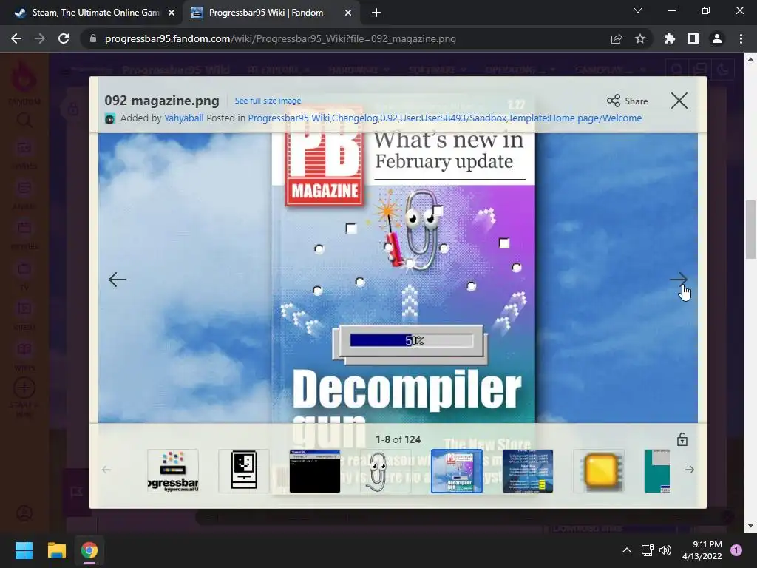Select the paperclip character thumbnail
Viewport: 757px width, 568px height.
[x=386, y=471]
